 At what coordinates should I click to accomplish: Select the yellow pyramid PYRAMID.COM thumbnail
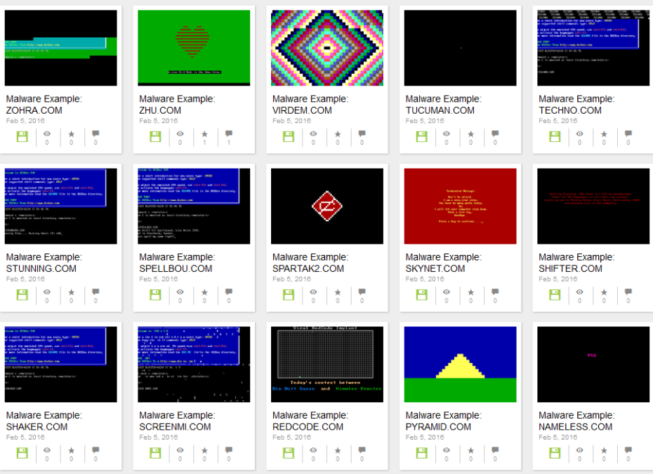pyautogui.click(x=461, y=364)
